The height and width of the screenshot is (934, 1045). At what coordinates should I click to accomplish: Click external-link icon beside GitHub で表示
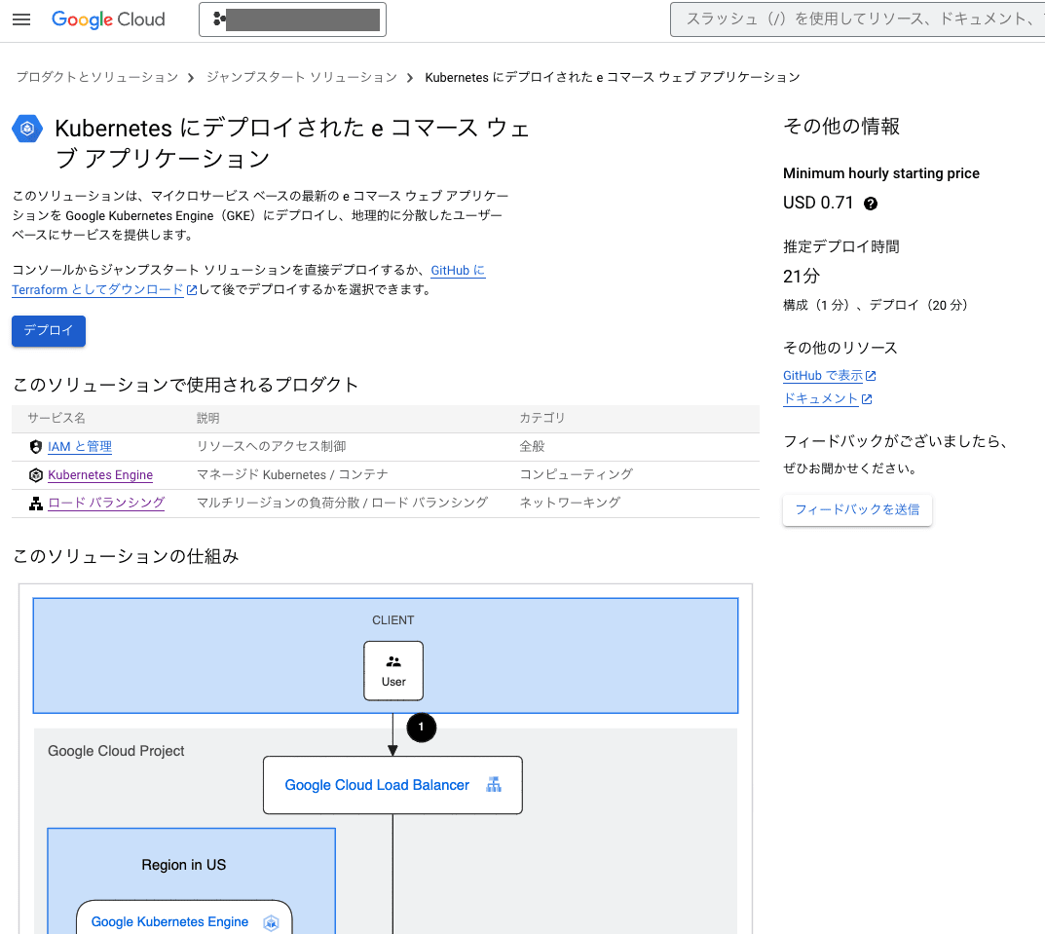871,376
